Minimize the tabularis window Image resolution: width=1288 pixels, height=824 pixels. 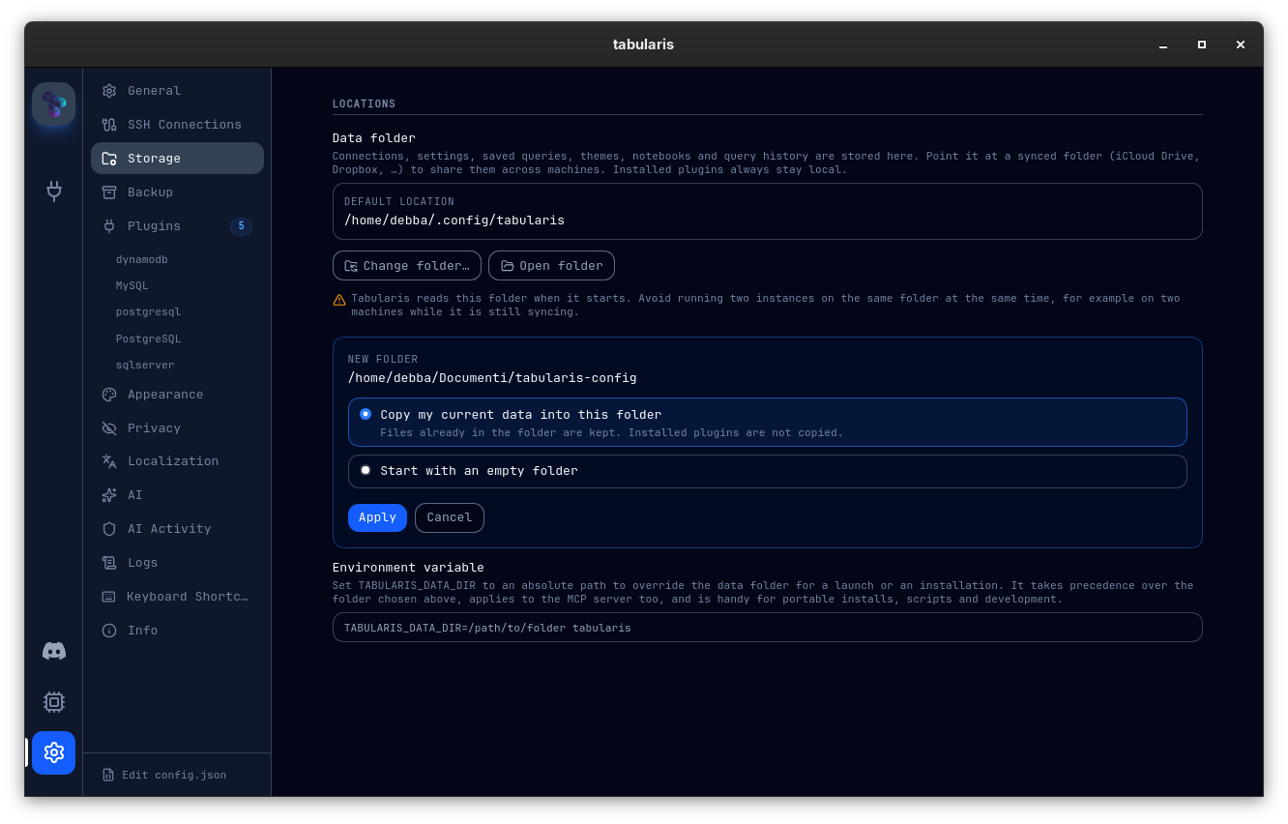tap(1163, 44)
